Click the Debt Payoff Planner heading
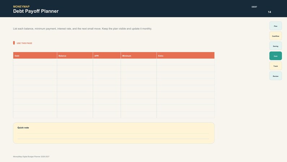 click(36, 11)
